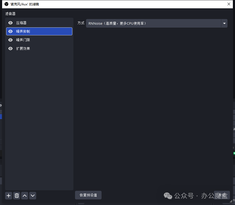Screen dimensions: 235x205
Task: Toggle visibility of the 压缩器 filter
Action: 10,23
